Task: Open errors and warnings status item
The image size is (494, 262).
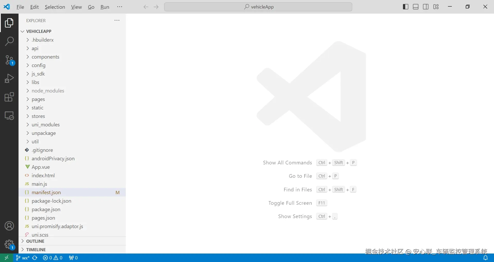Action: tap(53, 258)
